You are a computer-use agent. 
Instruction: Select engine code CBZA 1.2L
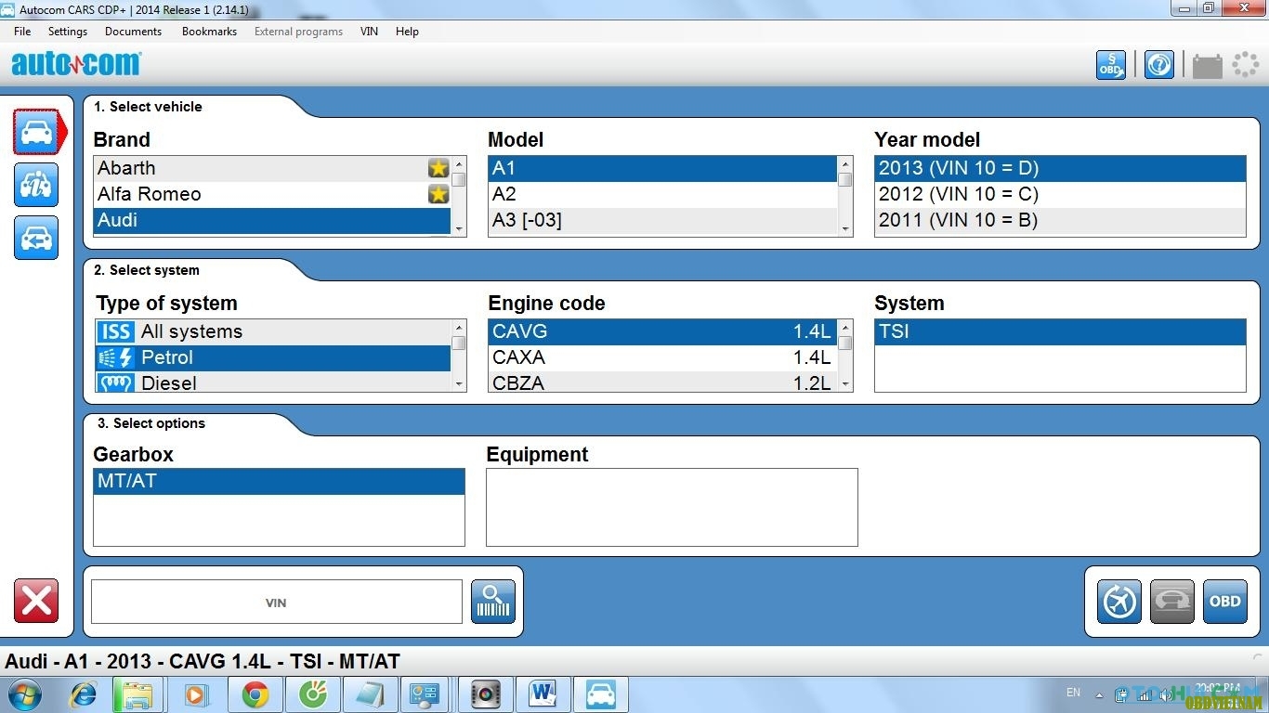click(x=662, y=382)
